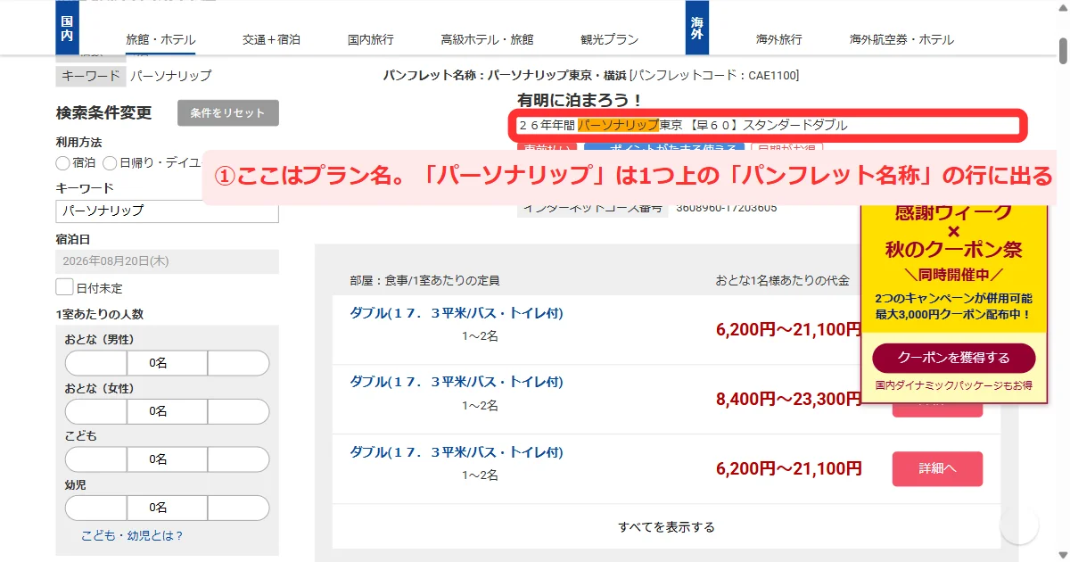Open the 観光プラン tab
This screenshot has width=1070, height=562.
pos(610,39)
